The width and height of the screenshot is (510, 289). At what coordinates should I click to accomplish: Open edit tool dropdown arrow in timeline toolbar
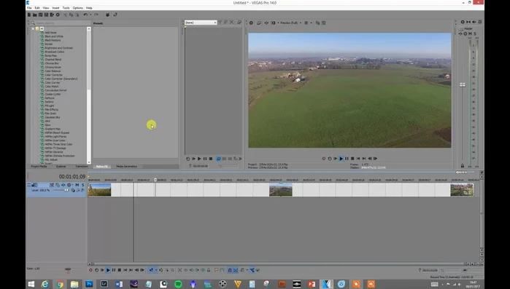tap(156, 270)
